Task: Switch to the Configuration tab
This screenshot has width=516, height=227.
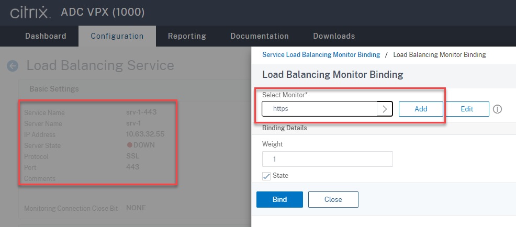Action: point(117,36)
